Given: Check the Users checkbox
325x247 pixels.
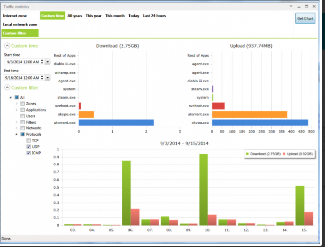Looking at the screenshot, I should 23,116.
